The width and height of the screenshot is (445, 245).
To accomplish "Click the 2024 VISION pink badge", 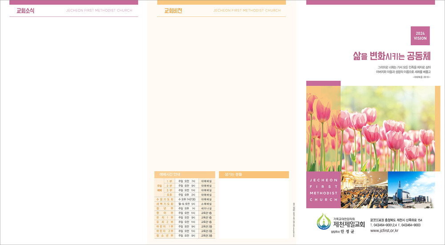I will coord(420,36).
